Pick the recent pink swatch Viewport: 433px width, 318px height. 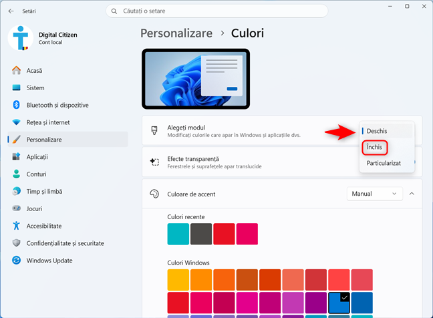coord(247,234)
